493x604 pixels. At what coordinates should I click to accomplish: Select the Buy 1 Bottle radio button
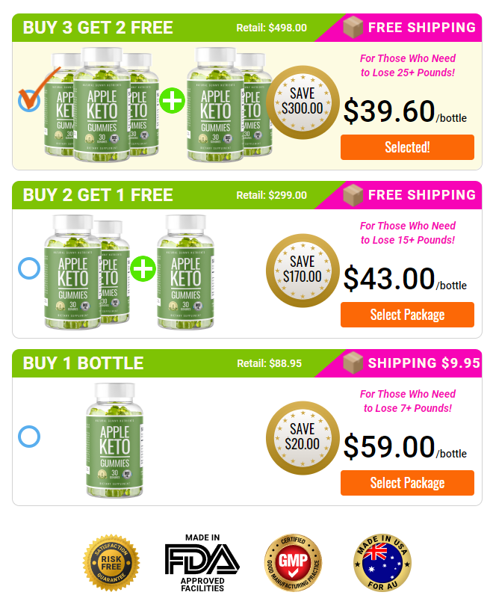coord(29,437)
